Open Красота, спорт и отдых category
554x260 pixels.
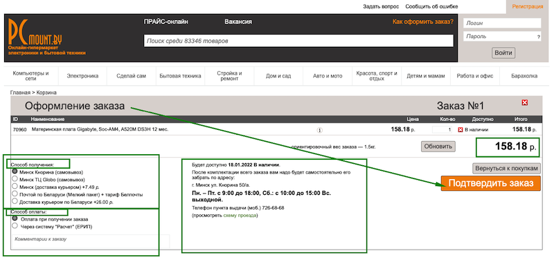tap(377, 76)
